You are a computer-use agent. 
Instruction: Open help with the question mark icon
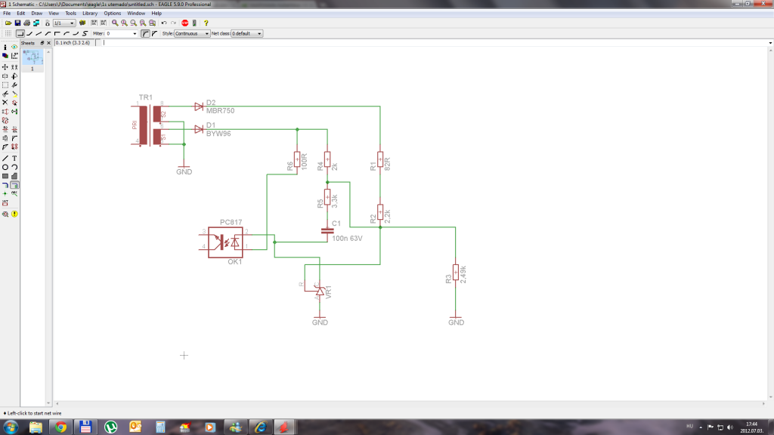(x=206, y=23)
